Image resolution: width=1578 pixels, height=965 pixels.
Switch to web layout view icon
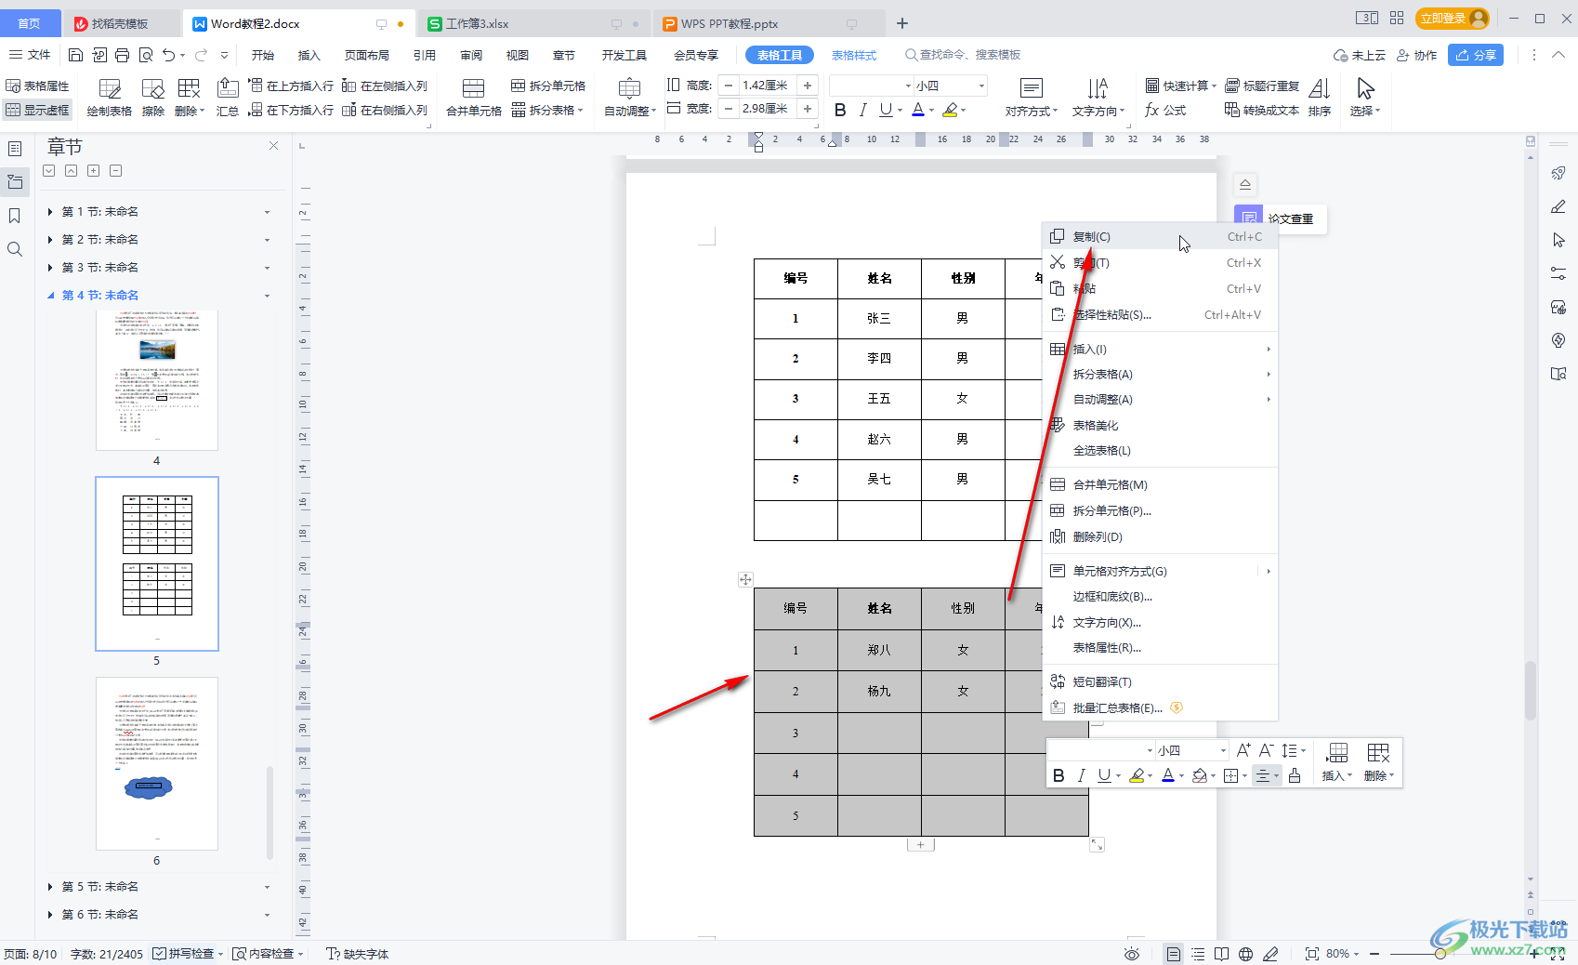pos(1246,954)
